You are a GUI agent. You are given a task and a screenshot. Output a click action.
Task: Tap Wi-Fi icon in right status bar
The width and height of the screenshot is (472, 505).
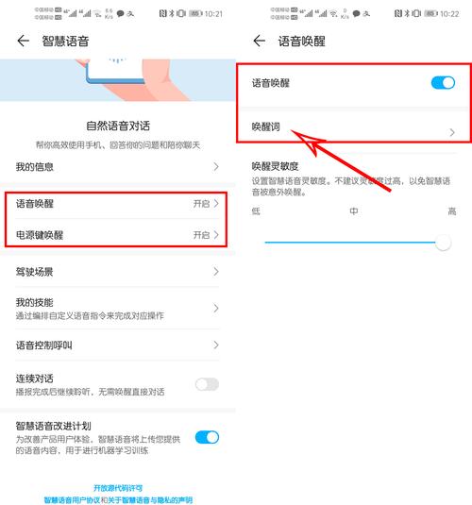334,14
